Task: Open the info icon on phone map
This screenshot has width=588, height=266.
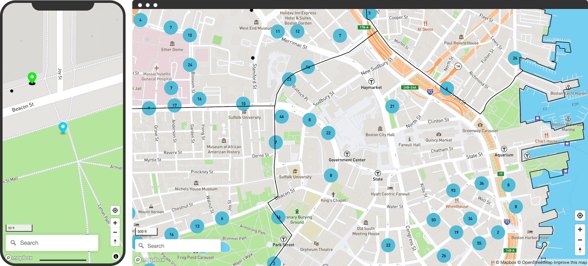Action: [116, 256]
